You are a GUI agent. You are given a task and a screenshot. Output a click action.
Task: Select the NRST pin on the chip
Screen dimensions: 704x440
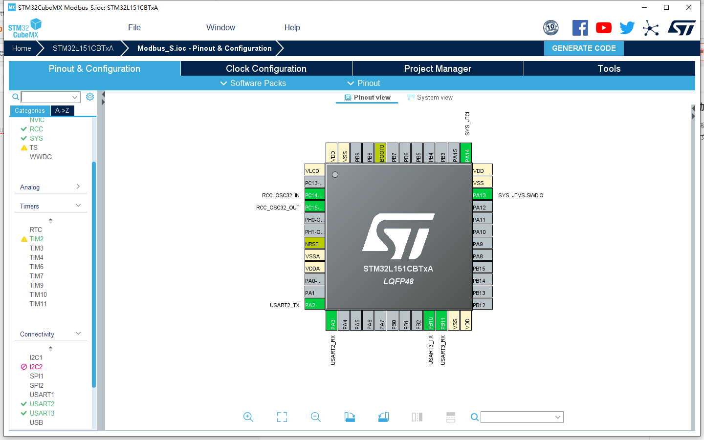coord(315,243)
